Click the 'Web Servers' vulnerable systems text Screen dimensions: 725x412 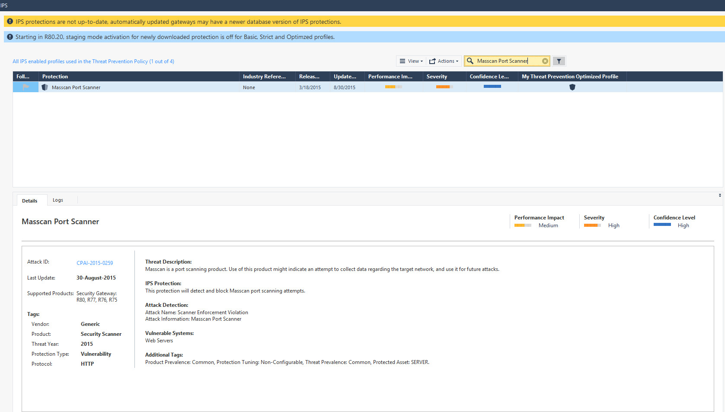point(159,341)
